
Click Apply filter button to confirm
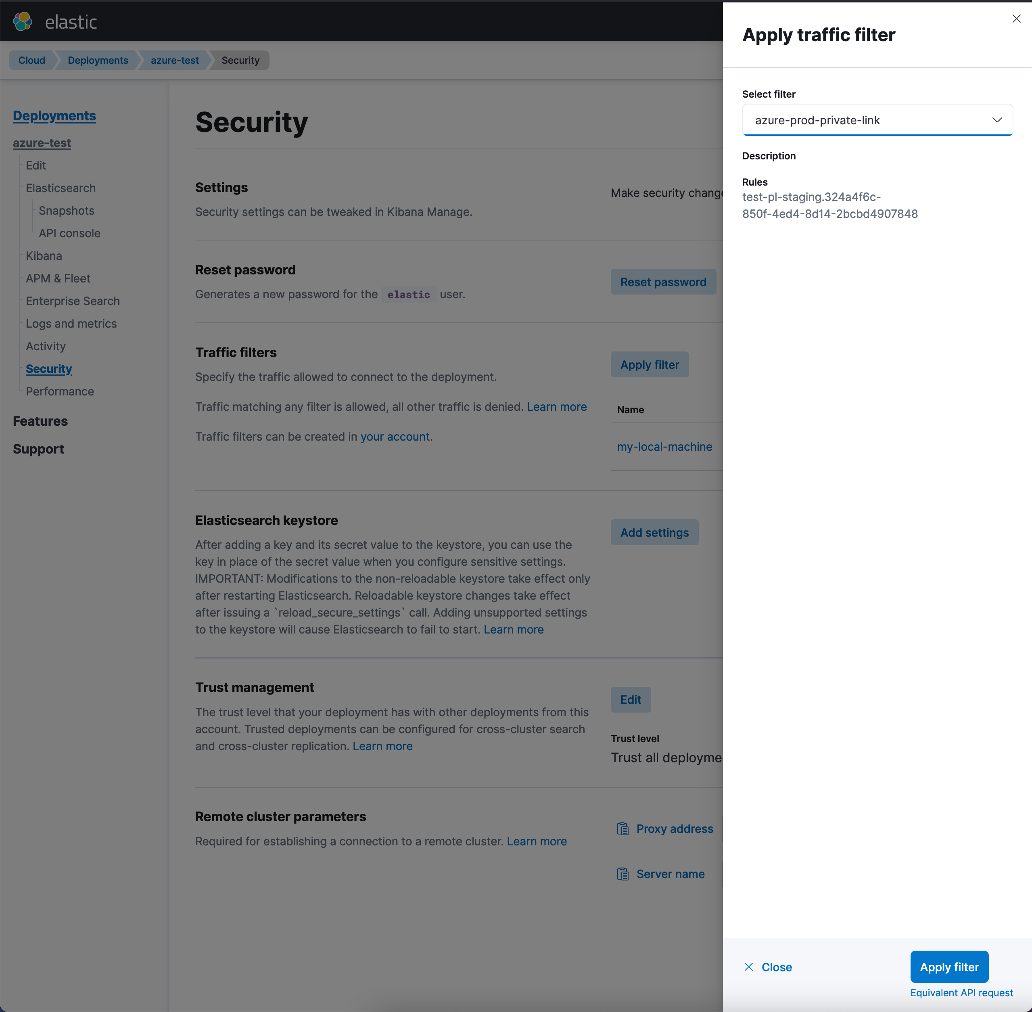[950, 966]
